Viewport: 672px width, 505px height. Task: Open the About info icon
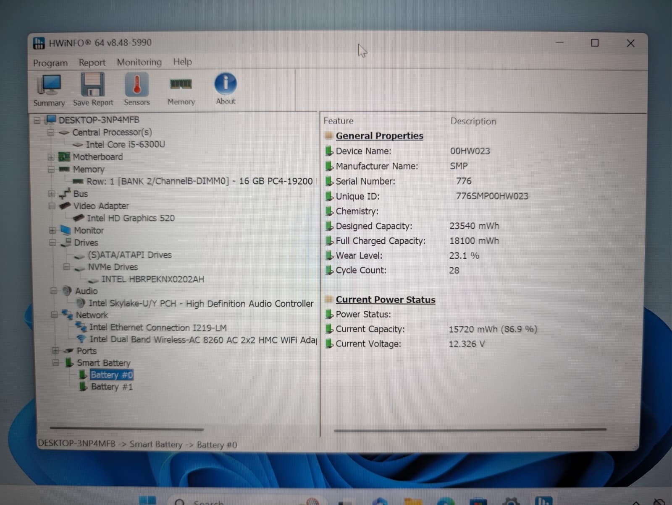(226, 84)
